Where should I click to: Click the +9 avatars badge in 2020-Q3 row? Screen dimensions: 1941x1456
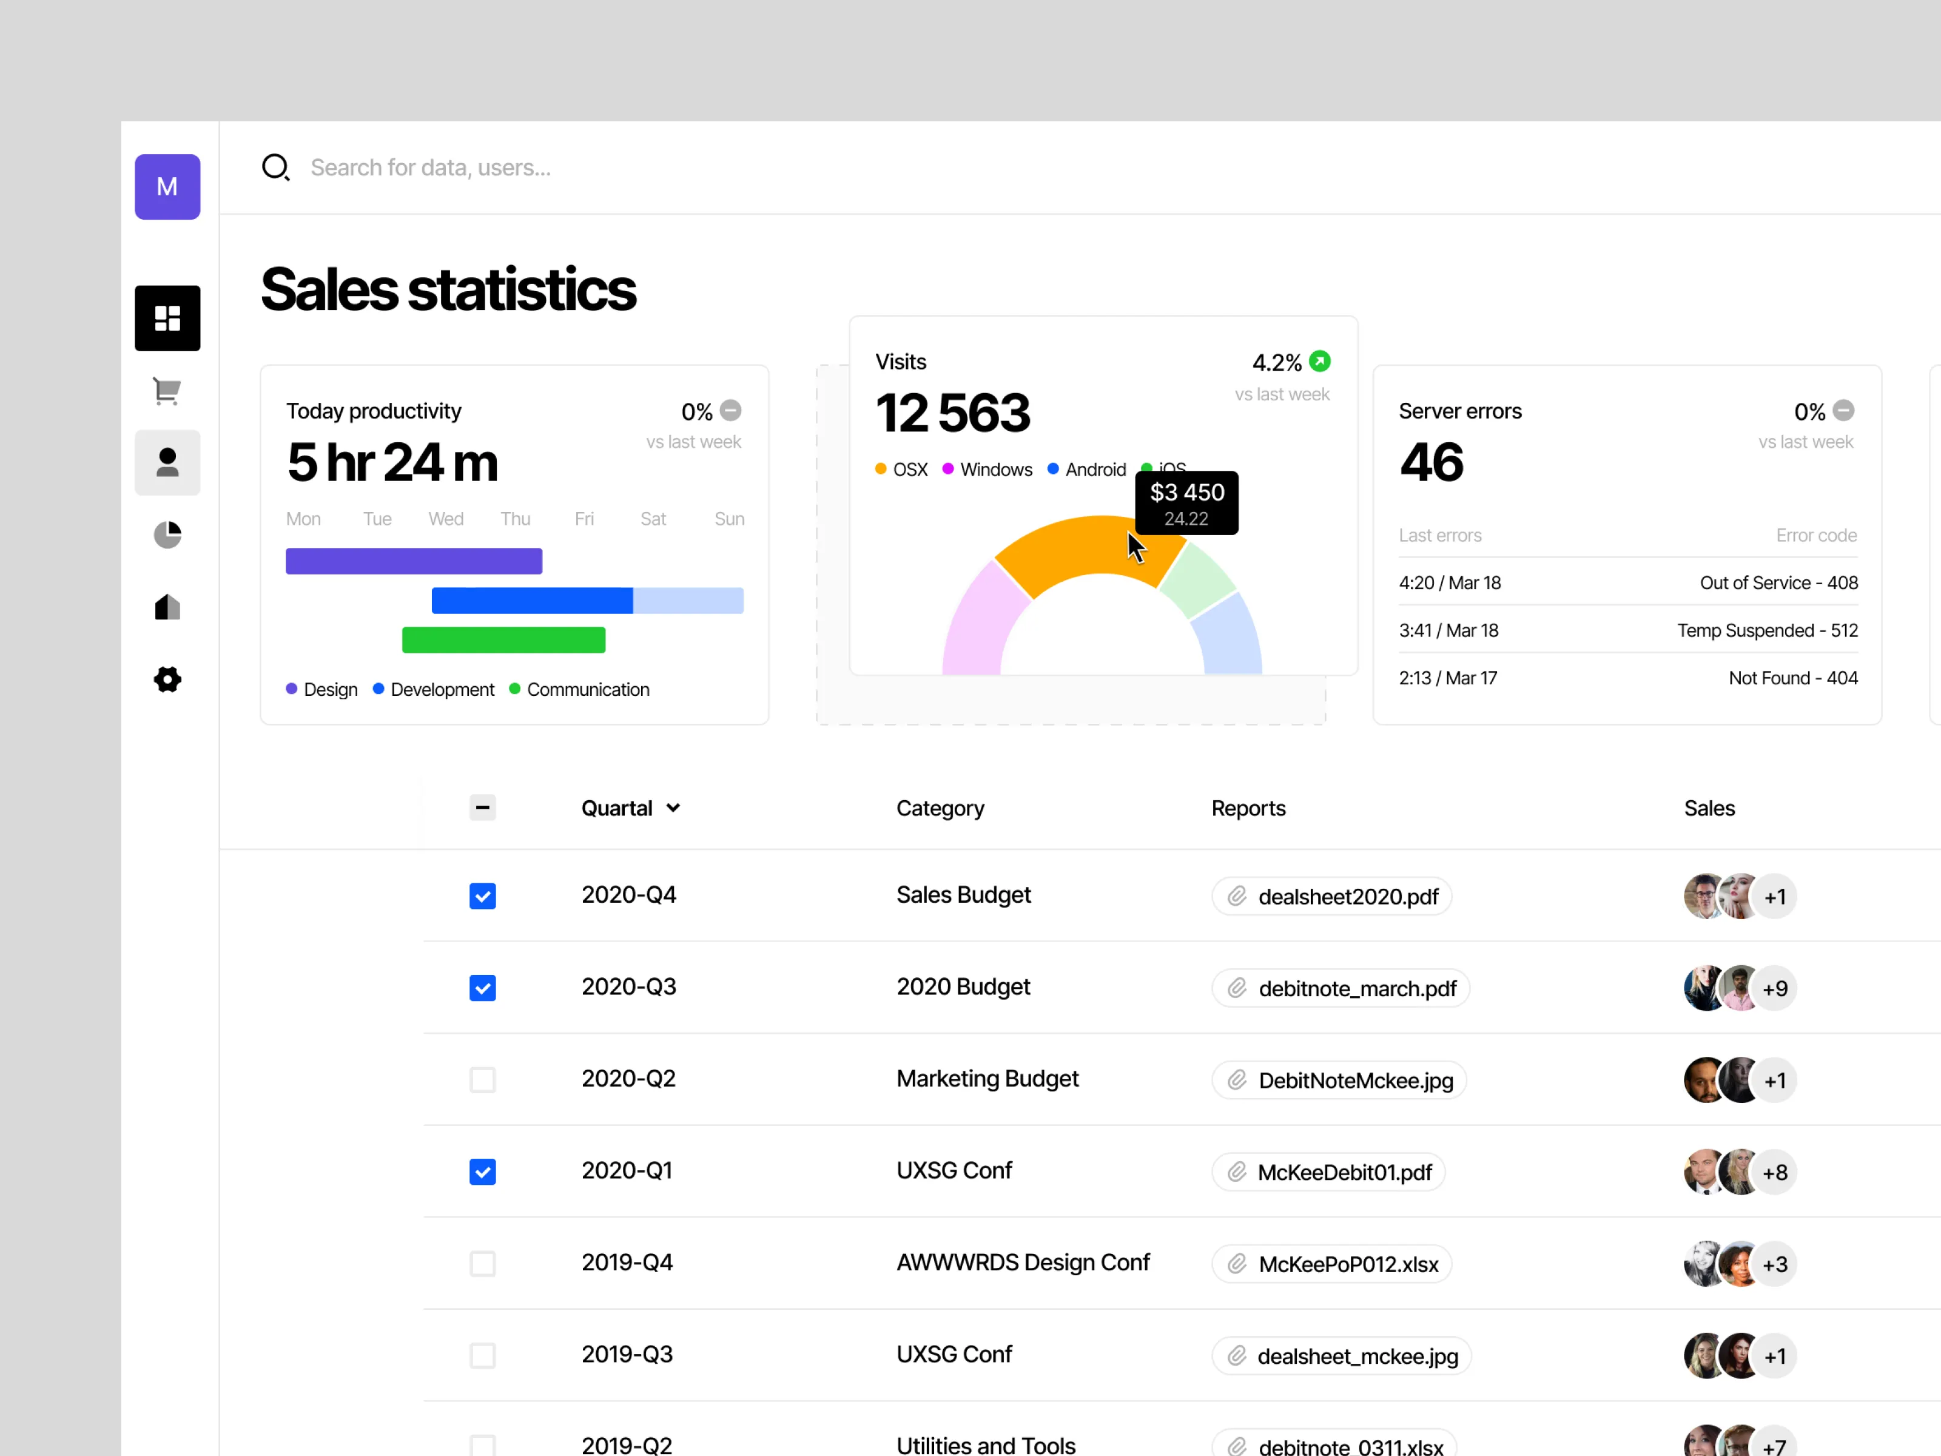click(1774, 989)
